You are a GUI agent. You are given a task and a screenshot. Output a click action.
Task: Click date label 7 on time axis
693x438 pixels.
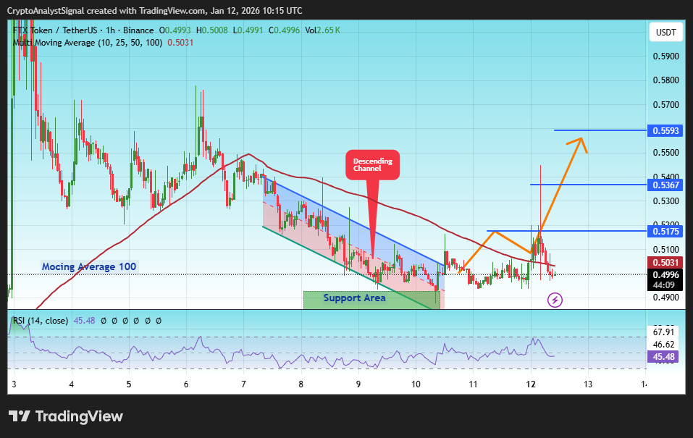(x=243, y=384)
